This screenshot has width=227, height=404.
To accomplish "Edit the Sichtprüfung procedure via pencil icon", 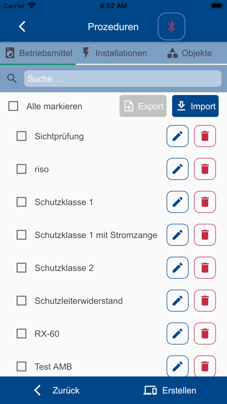I will click(178, 136).
